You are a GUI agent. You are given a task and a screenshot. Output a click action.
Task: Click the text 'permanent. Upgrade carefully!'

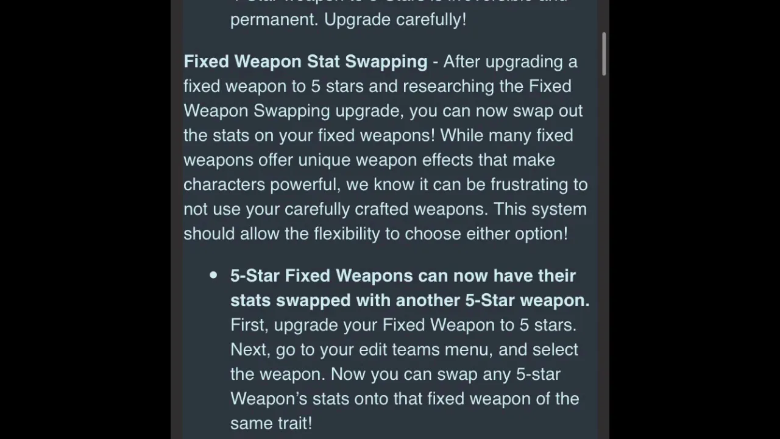coord(348,20)
